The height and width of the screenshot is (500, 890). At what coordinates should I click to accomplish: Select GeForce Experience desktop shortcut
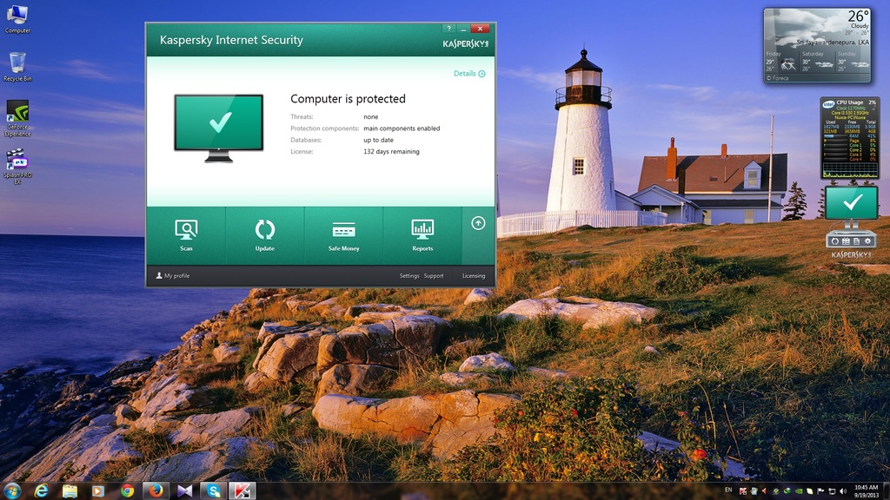pyautogui.click(x=17, y=118)
